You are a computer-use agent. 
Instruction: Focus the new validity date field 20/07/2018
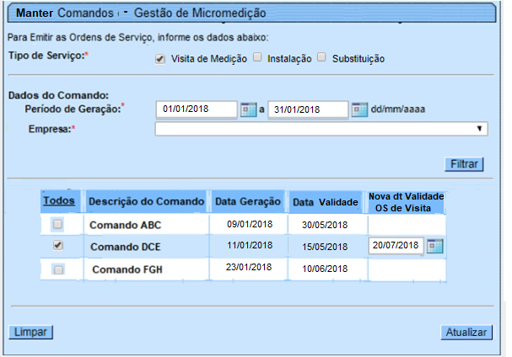(x=396, y=246)
